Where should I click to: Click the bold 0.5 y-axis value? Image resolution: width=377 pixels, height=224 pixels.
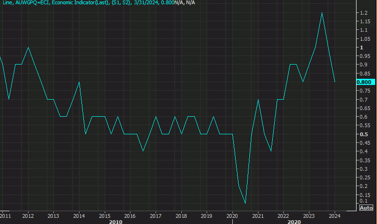[364, 134]
